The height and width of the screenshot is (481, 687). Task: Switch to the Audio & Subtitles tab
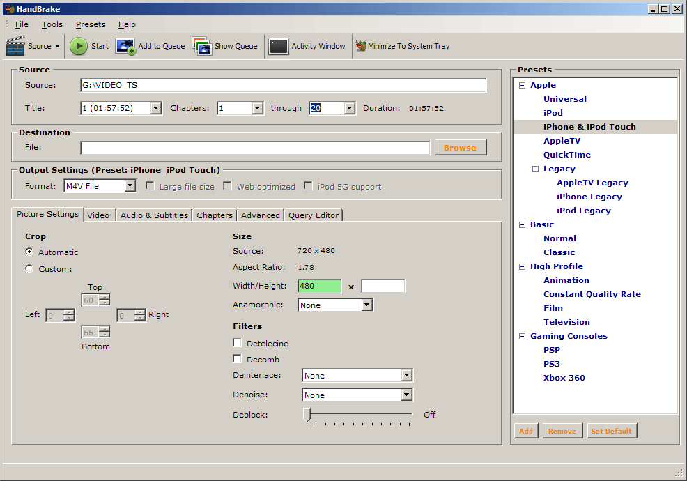coord(154,215)
